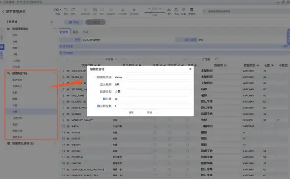The image size is (290, 179).
Task: Open the settings icon in toolbar
Action: (183, 9)
